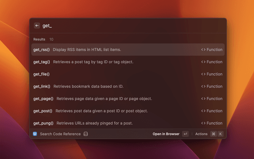This screenshot has width=254, height=159.
Task: Click the Function code icon on get_file() row
Action: [x=203, y=74]
